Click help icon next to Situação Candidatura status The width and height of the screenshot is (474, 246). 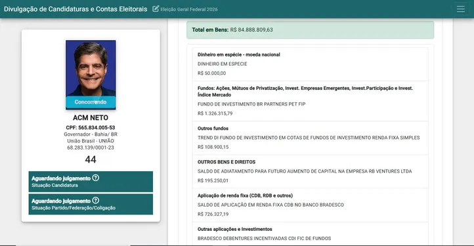96,178
